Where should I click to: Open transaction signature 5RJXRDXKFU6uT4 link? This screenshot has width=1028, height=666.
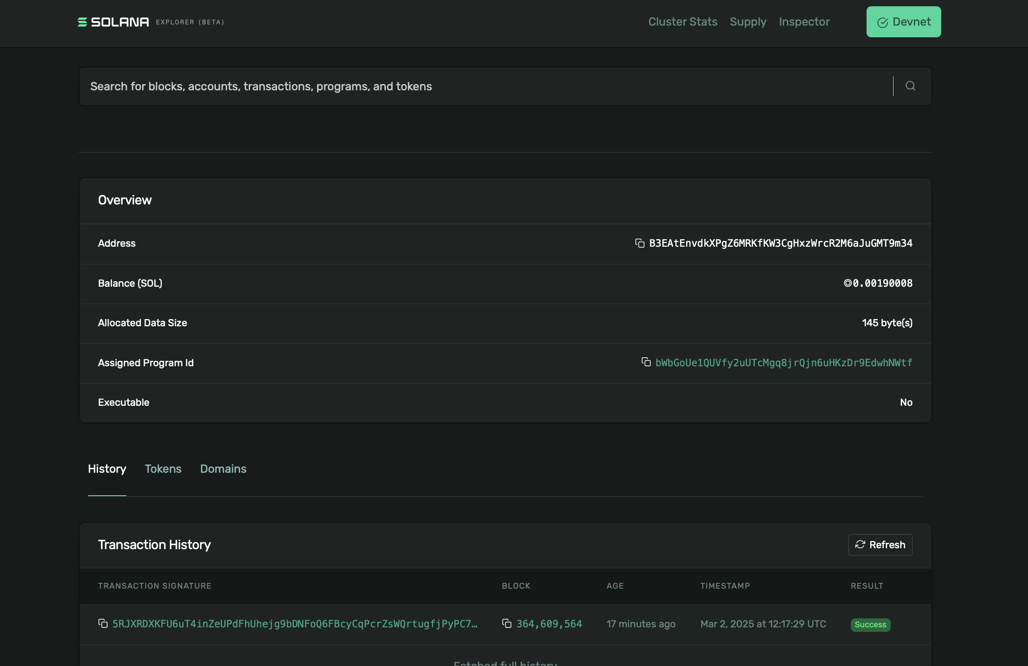295,624
